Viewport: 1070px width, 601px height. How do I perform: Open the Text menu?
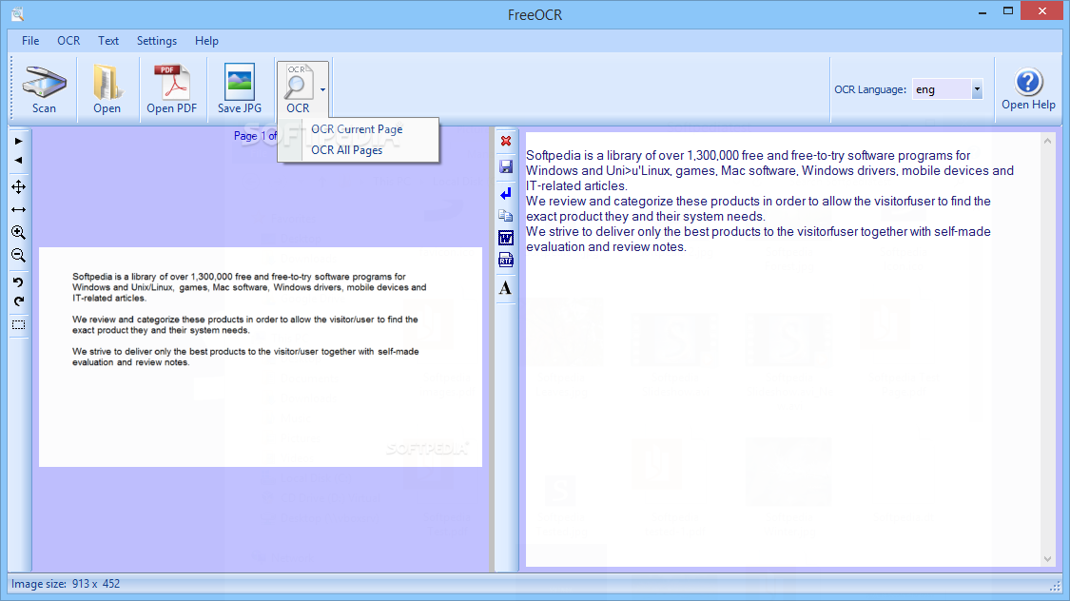pos(108,41)
